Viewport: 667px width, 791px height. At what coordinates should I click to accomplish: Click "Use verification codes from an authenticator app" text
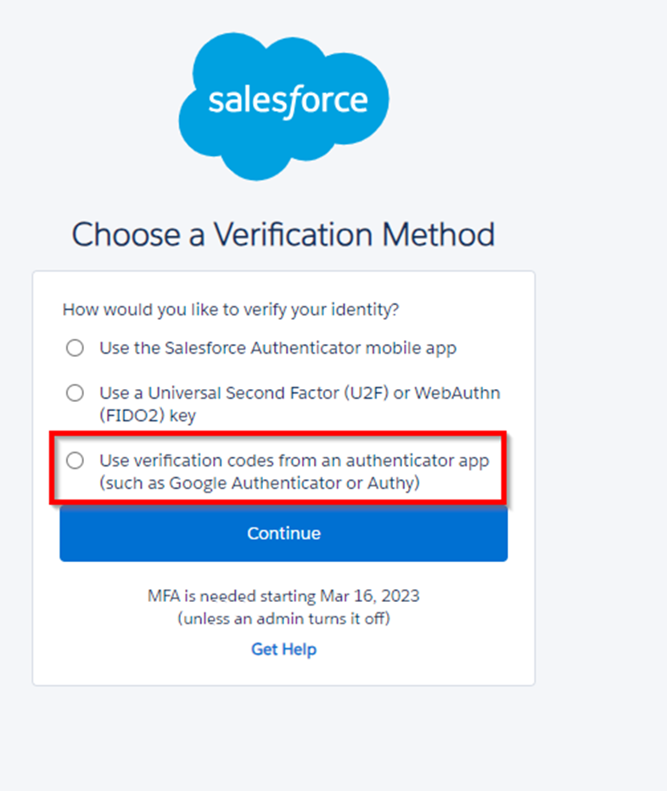[x=294, y=461]
